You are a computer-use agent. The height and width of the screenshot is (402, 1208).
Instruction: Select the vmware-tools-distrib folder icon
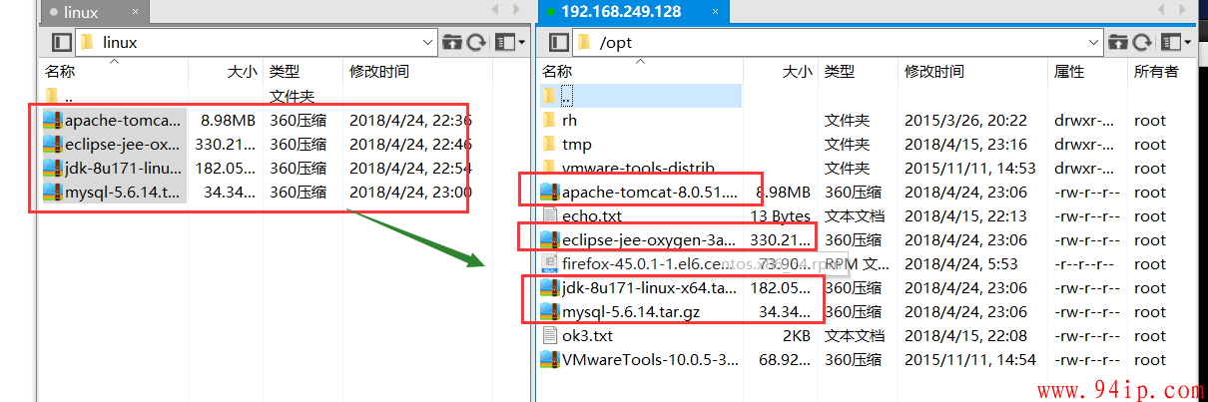549,166
